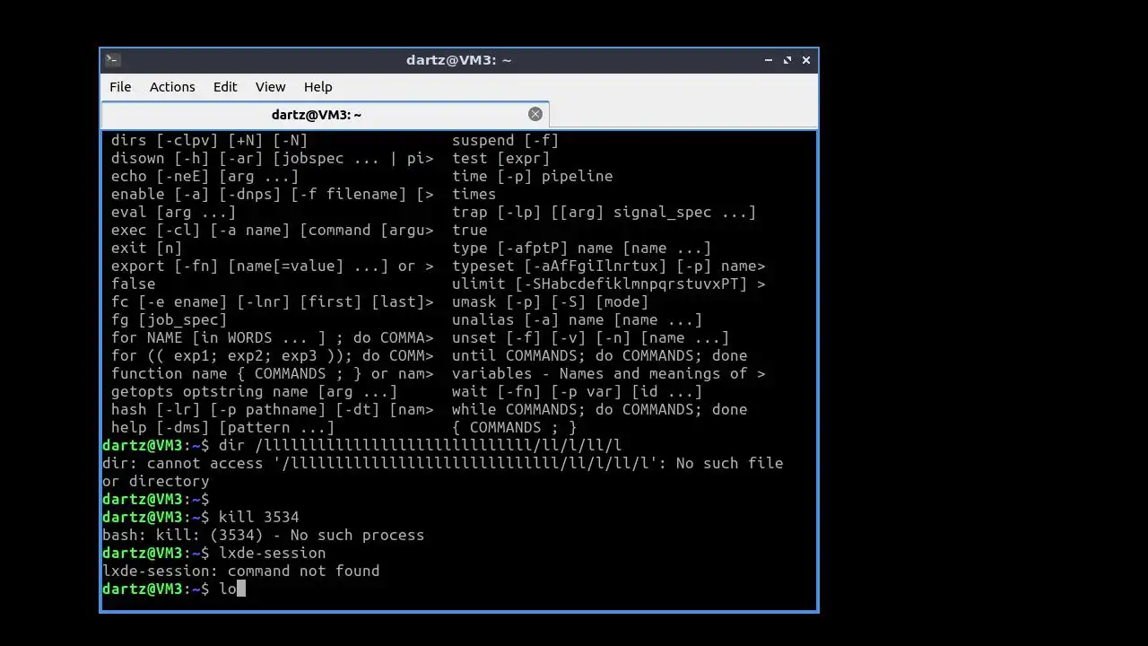Click the 'echo [-neE] [arg ...]' line
The width and height of the screenshot is (1148, 646).
click(x=205, y=176)
